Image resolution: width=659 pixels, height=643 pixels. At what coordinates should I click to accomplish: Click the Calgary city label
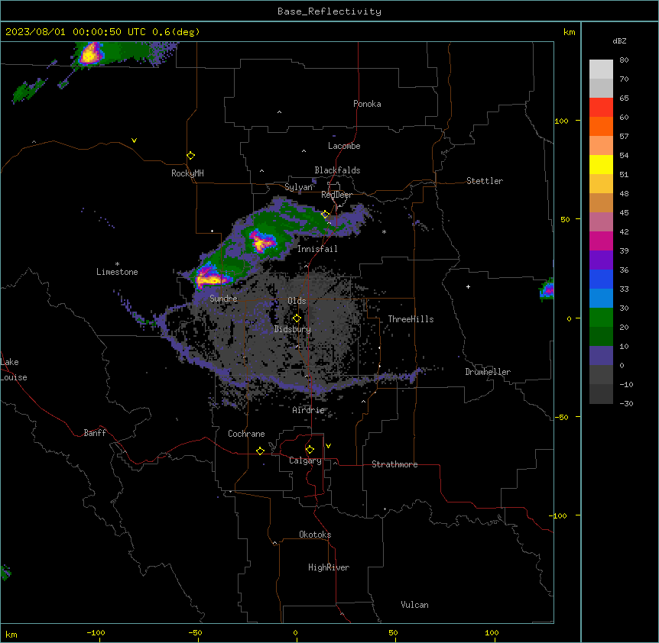(305, 460)
